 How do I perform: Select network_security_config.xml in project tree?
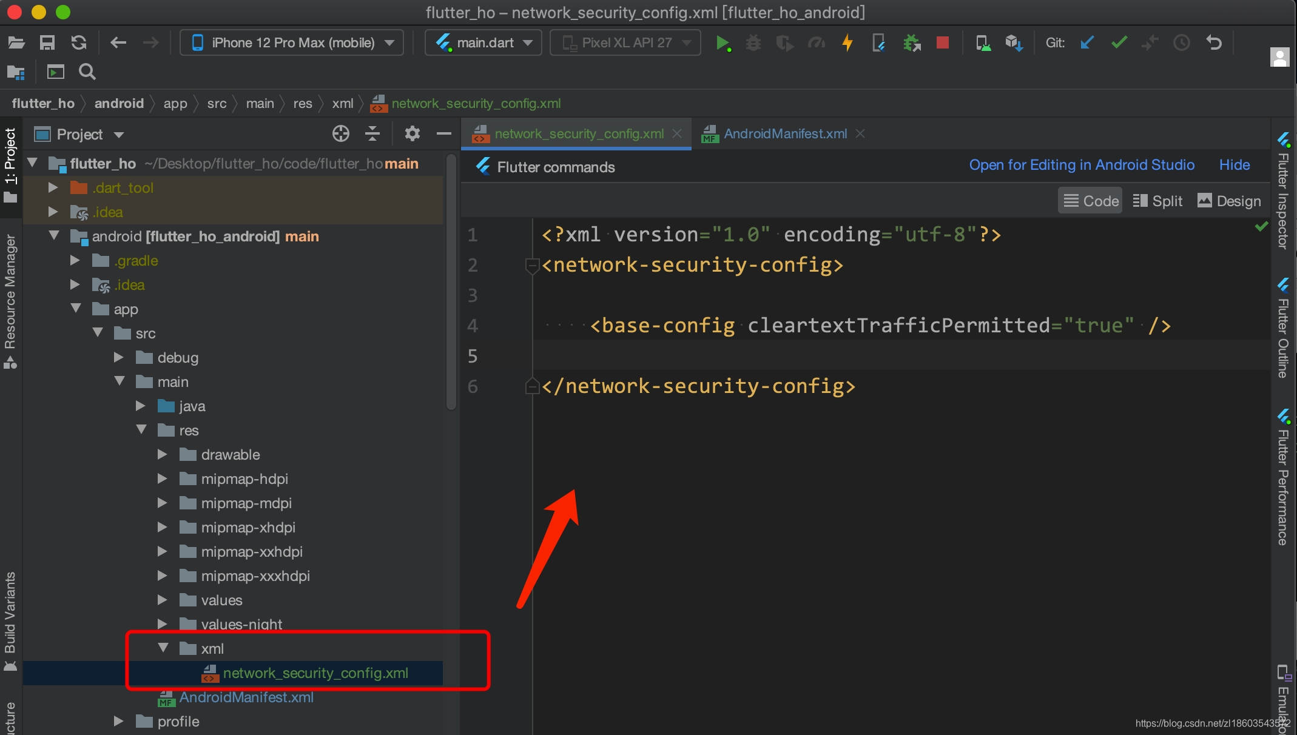pyautogui.click(x=315, y=673)
